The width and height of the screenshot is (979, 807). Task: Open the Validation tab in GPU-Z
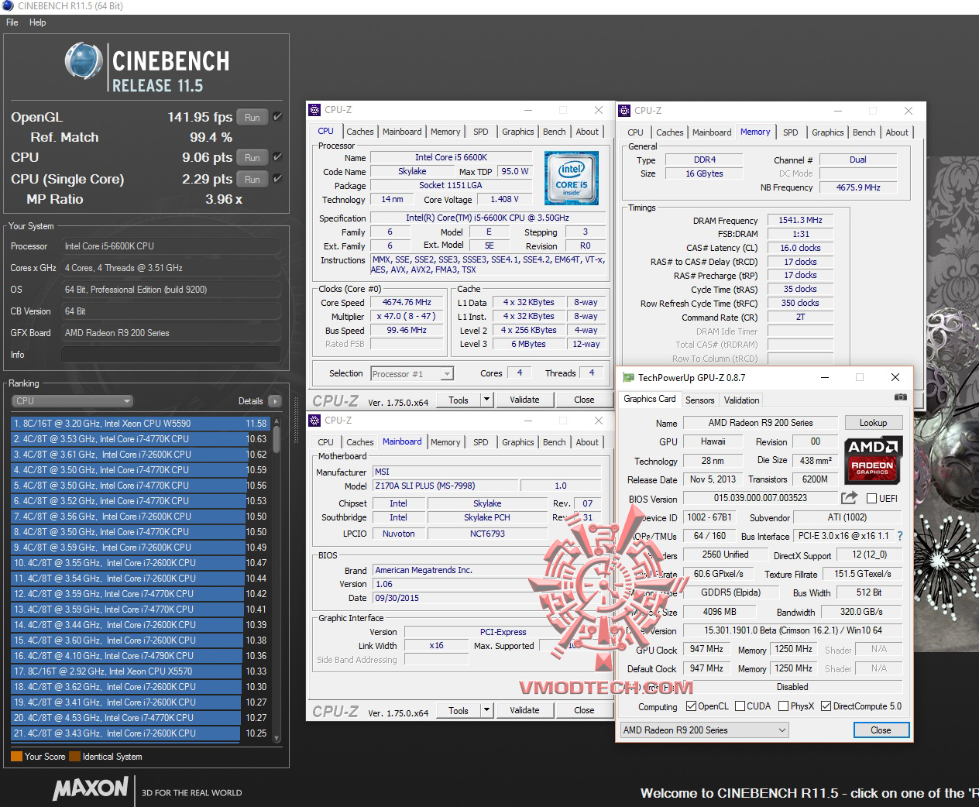point(741,400)
